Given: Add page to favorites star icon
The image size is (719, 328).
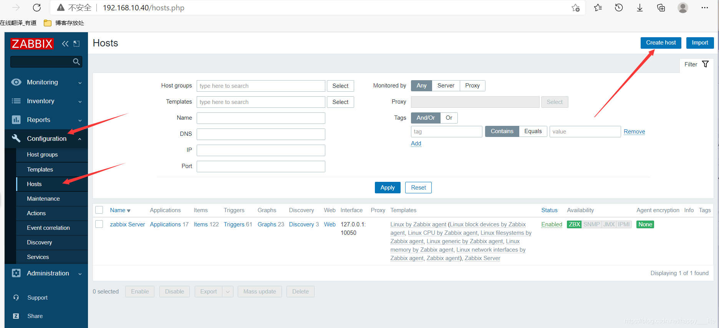Looking at the screenshot, I should tap(575, 8).
